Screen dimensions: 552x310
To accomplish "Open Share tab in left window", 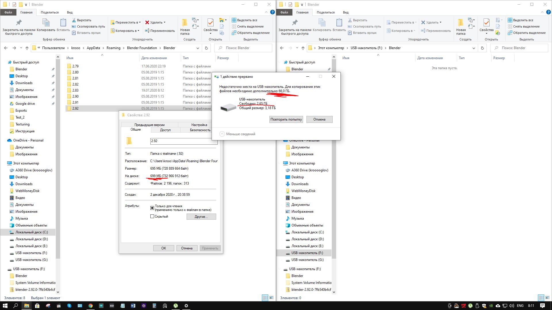I will point(50,12).
